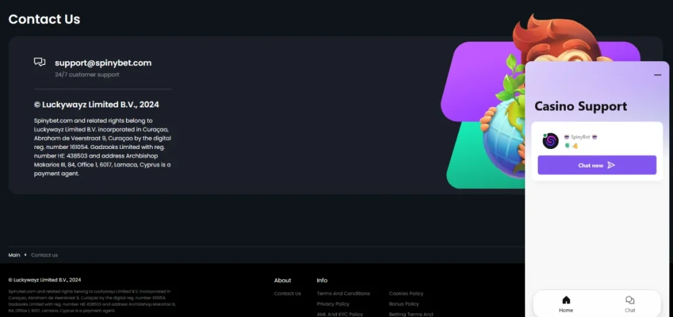Screen dimensions: 673x317
Task: Start a chat with Chat now button
Action: 597,165
